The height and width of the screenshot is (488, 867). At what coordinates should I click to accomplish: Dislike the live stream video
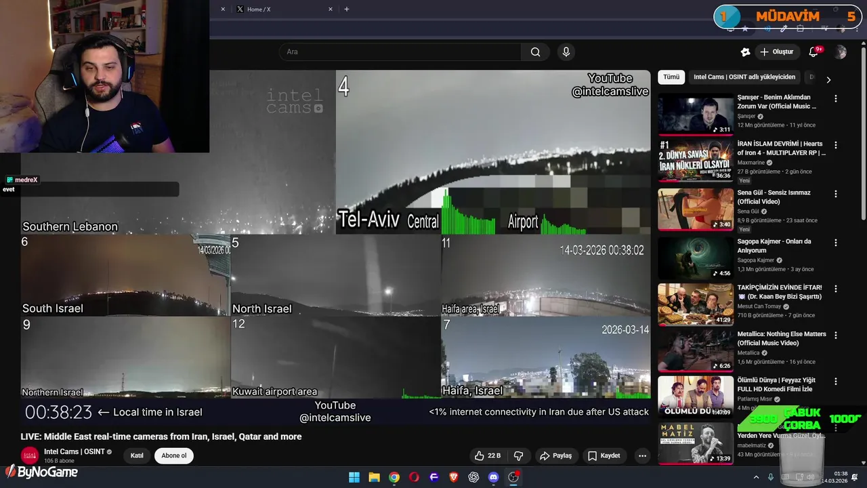[x=519, y=455]
